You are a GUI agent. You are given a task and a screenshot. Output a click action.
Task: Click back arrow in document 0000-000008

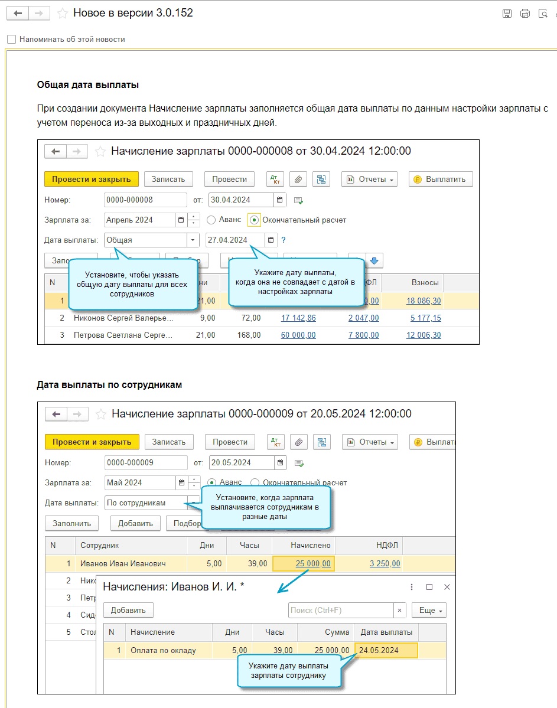[56, 151]
